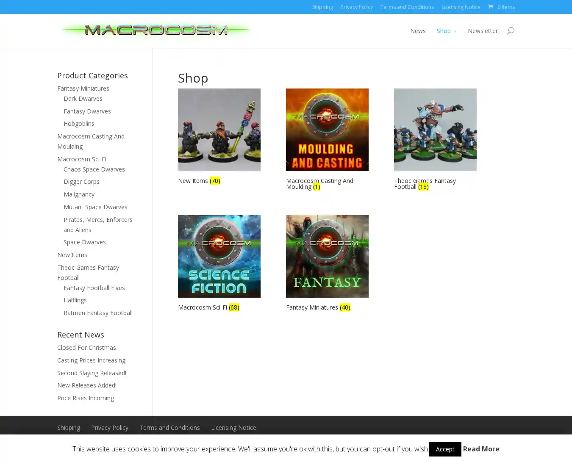Open the News menu item
The height and width of the screenshot is (462, 572).
point(417,31)
